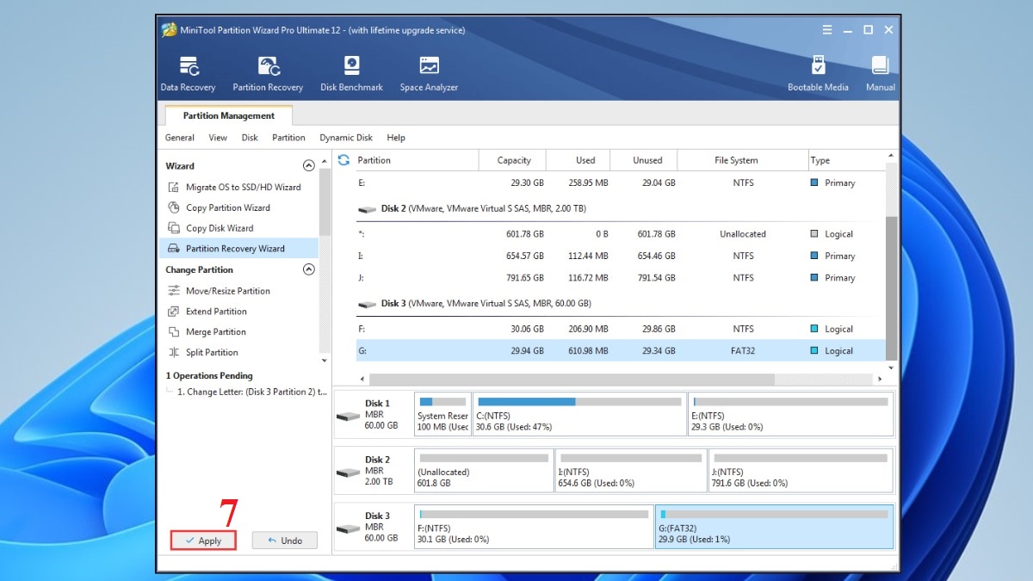1033x581 pixels.
Task: Open the Data Recovery tool
Action: (188, 72)
